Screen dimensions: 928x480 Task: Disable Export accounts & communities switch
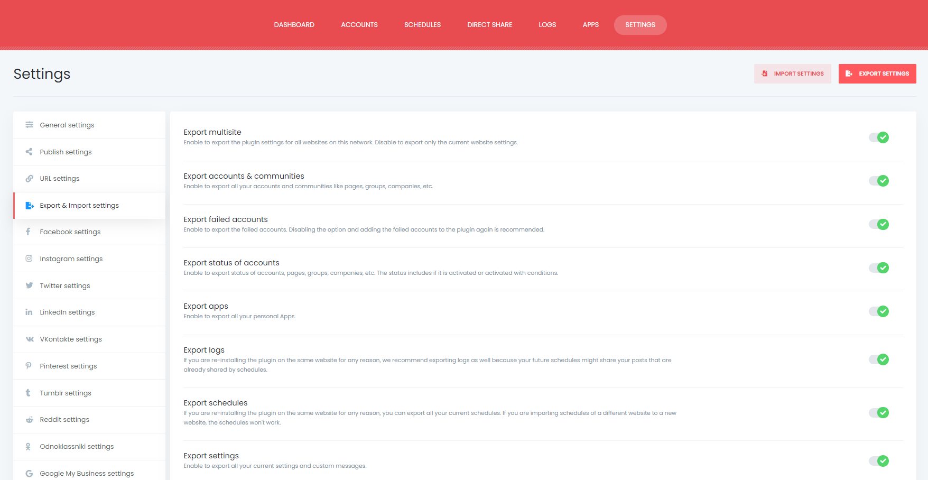(879, 181)
